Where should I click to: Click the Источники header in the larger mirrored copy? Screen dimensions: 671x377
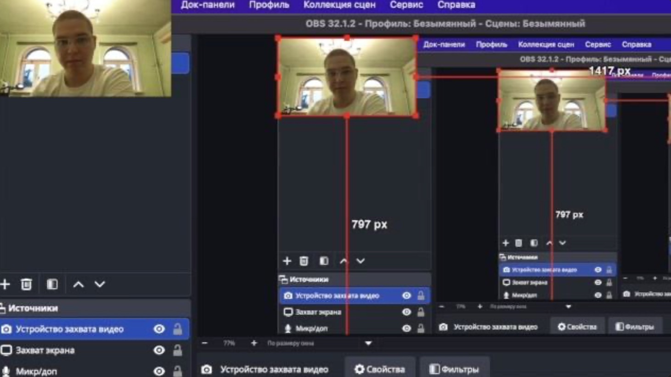click(309, 279)
